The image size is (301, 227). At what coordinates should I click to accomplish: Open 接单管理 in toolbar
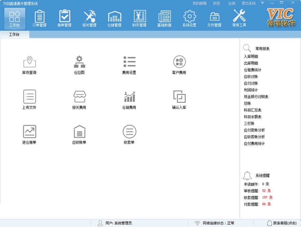pyautogui.click(x=65, y=19)
